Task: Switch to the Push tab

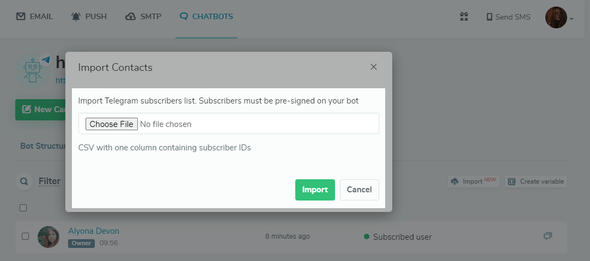Action: pyautogui.click(x=89, y=16)
